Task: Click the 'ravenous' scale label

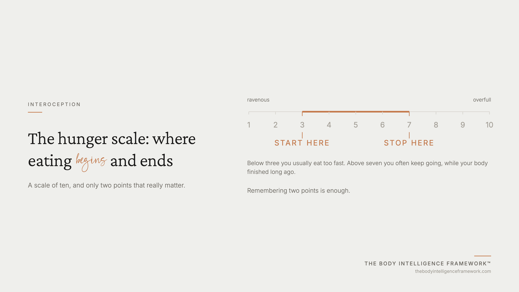Action: coord(258,100)
